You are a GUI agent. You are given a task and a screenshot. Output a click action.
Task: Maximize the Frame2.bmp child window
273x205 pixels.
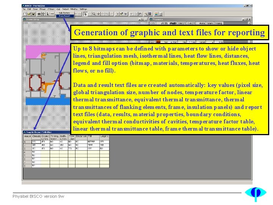point(143,19)
